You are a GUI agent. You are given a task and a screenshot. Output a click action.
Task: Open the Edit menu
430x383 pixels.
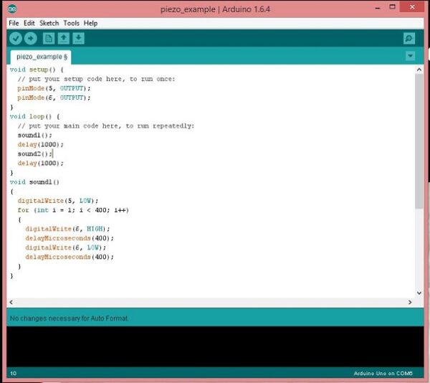pyautogui.click(x=29, y=23)
